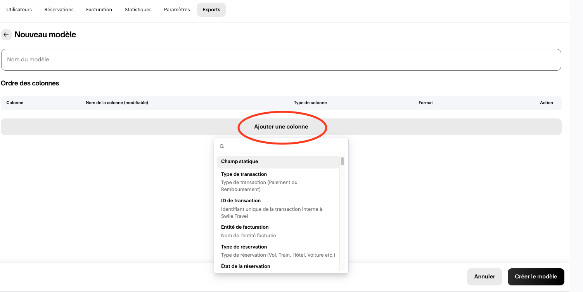Switch to the Réservations tab
This screenshot has height=292, width=583.
coord(59,10)
